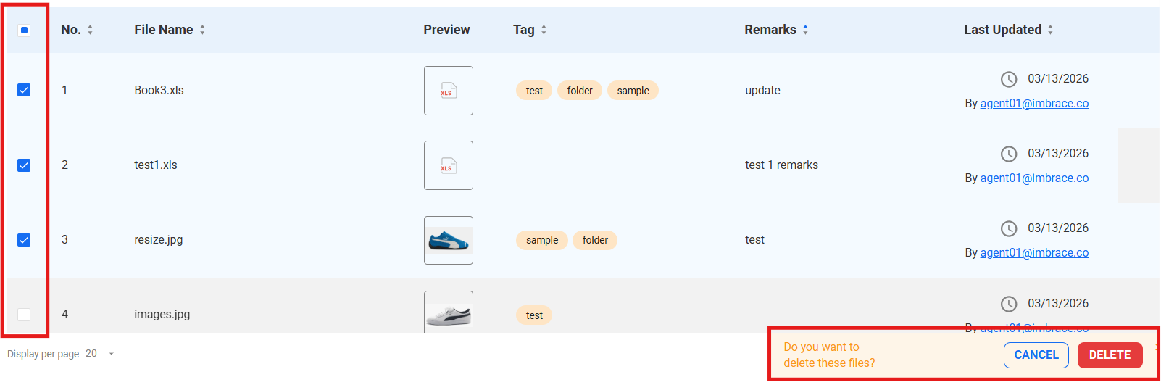Open the blue shoe thumbnail preview

point(449,240)
